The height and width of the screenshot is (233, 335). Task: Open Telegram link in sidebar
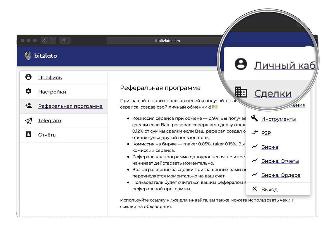[x=50, y=121]
